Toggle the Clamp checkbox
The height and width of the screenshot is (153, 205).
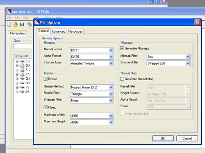(46, 107)
